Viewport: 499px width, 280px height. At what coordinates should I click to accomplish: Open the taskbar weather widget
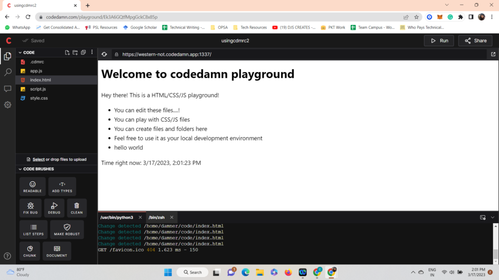[x=18, y=272]
